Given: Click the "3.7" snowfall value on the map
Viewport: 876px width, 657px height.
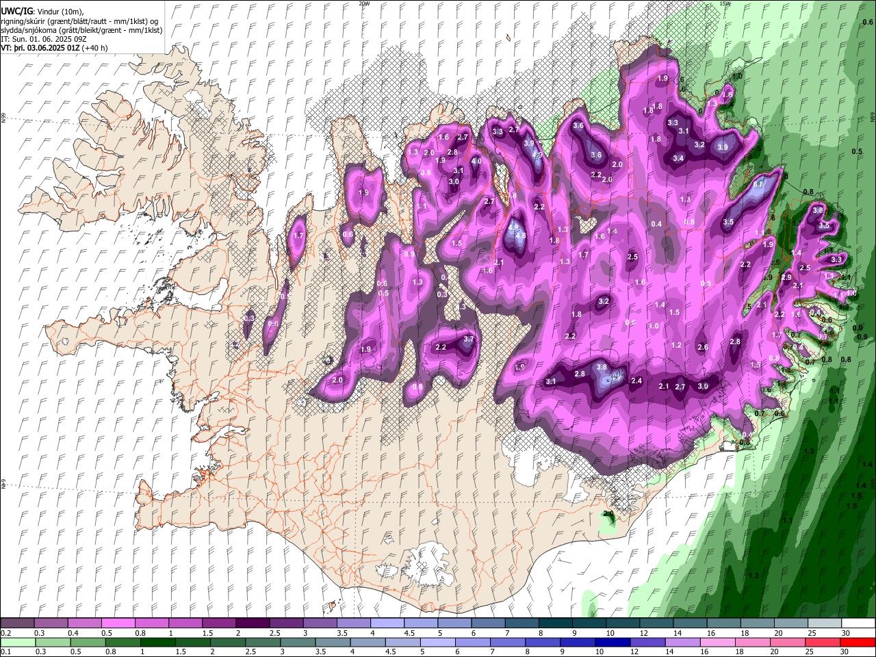Looking at the screenshot, I should tap(469, 339).
